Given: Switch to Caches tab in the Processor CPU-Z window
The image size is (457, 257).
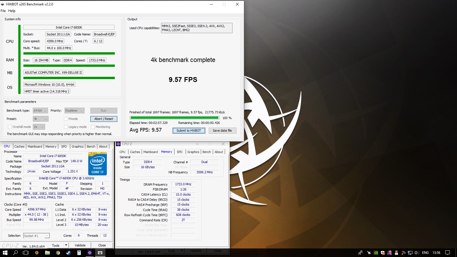Looking at the screenshot, I should [x=19, y=146].
